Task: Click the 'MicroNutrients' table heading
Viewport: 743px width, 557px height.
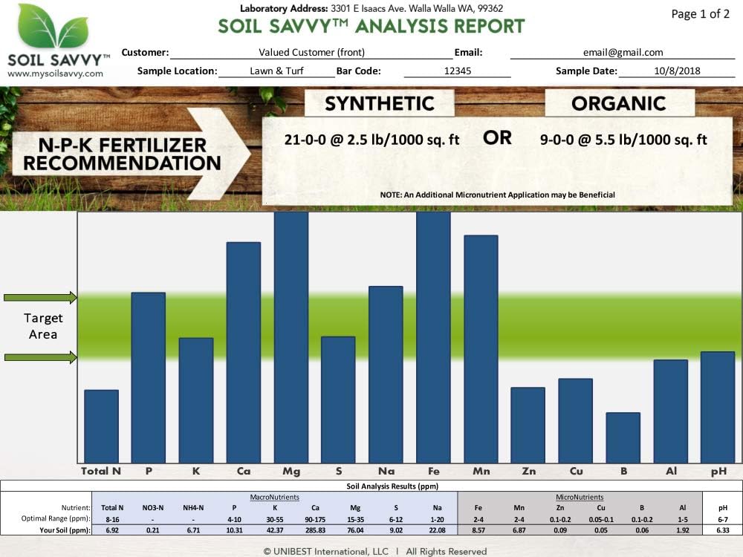Action: pos(580,498)
